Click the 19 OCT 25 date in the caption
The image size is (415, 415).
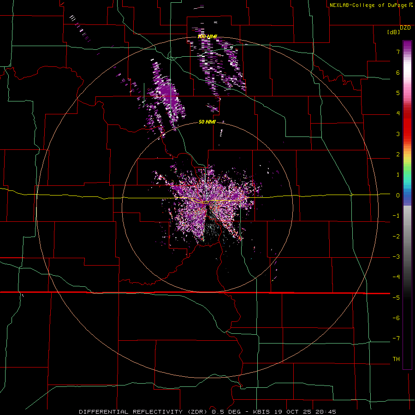coord(292,412)
